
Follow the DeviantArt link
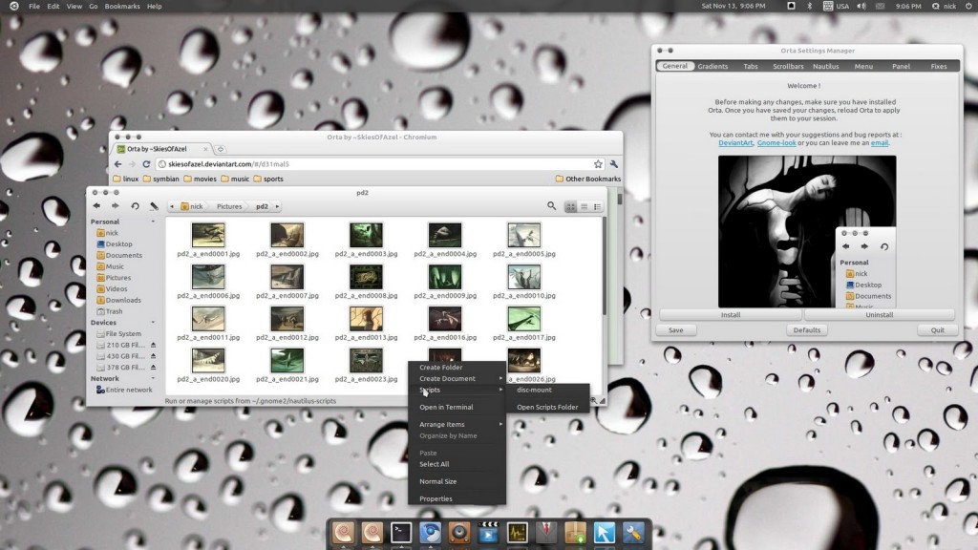(735, 143)
